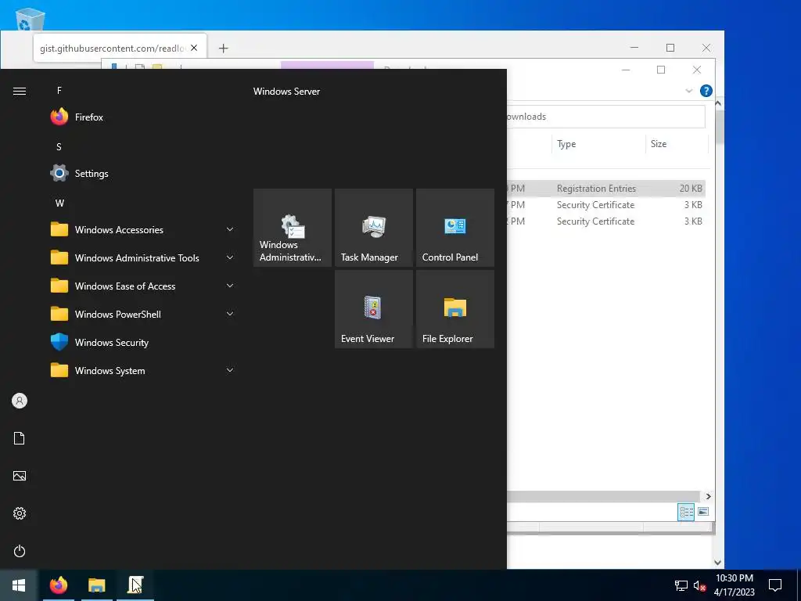Open the network status tray icon
This screenshot has width=801, height=601.
click(x=681, y=585)
